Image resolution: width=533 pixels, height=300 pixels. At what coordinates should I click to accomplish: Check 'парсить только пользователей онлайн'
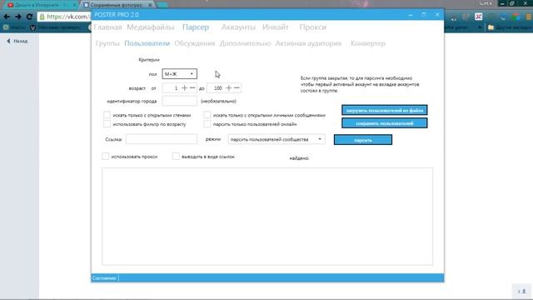[207, 124]
